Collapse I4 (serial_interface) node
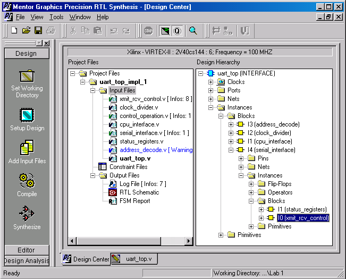This screenshot has height=279, width=346. point(231,150)
